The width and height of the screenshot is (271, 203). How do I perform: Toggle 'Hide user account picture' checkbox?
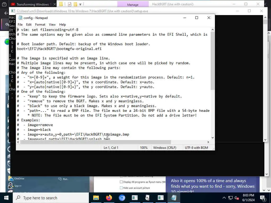pyautogui.click(x=121, y=188)
